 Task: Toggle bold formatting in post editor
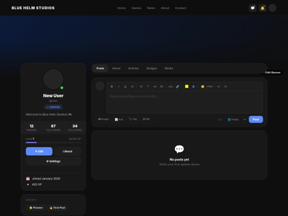click(111, 86)
